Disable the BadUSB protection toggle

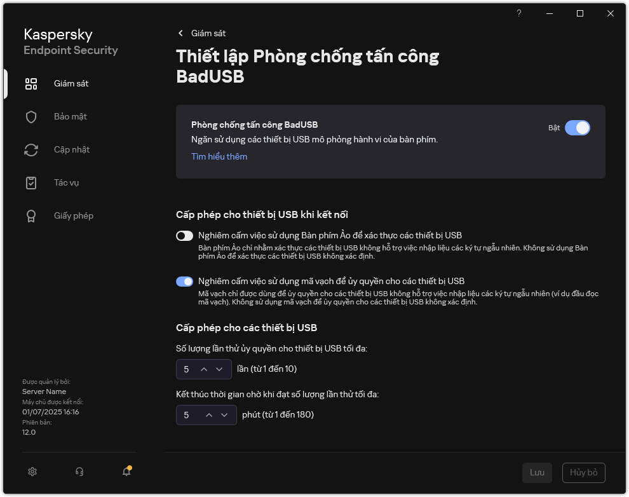[577, 128]
